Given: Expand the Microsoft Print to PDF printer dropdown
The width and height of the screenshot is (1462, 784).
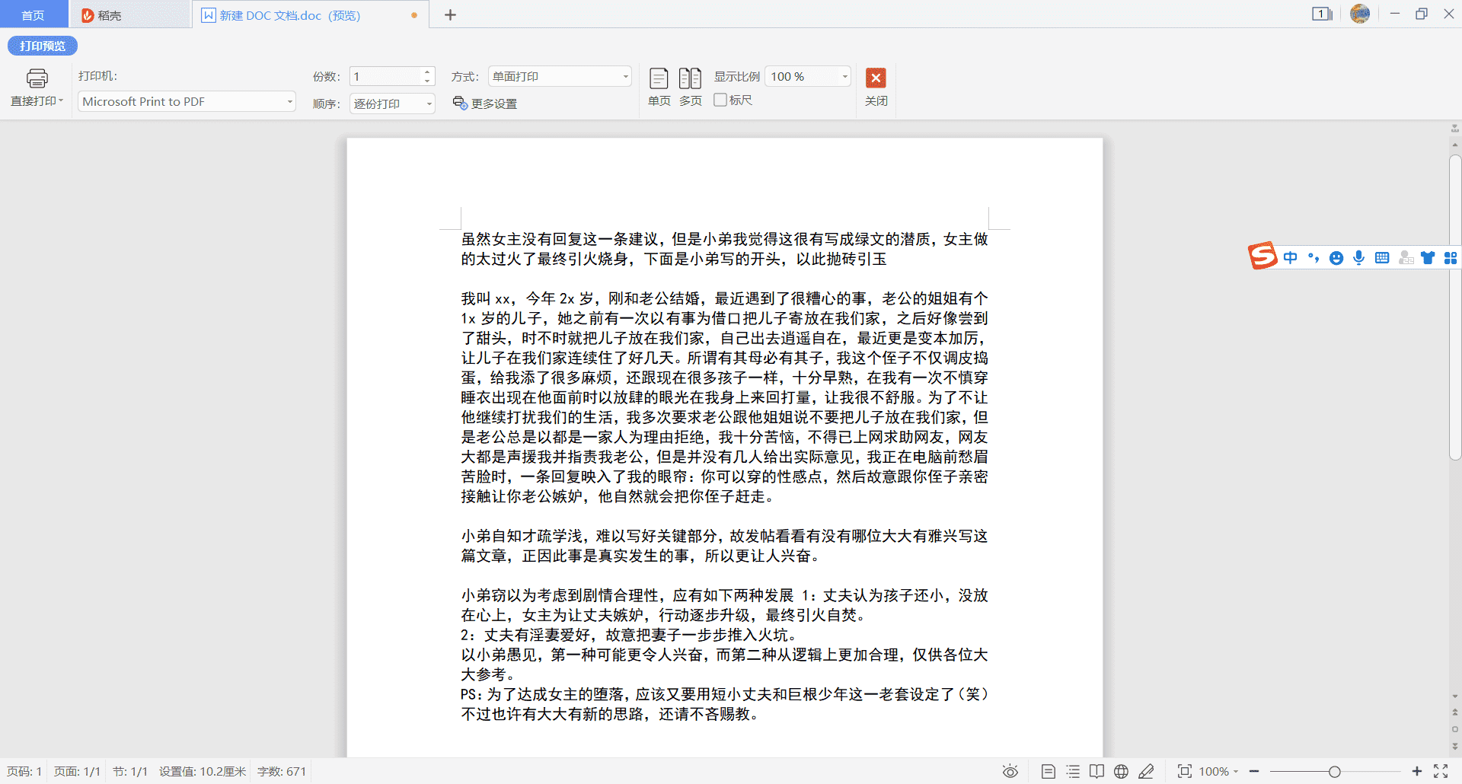Looking at the screenshot, I should (x=289, y=102).
